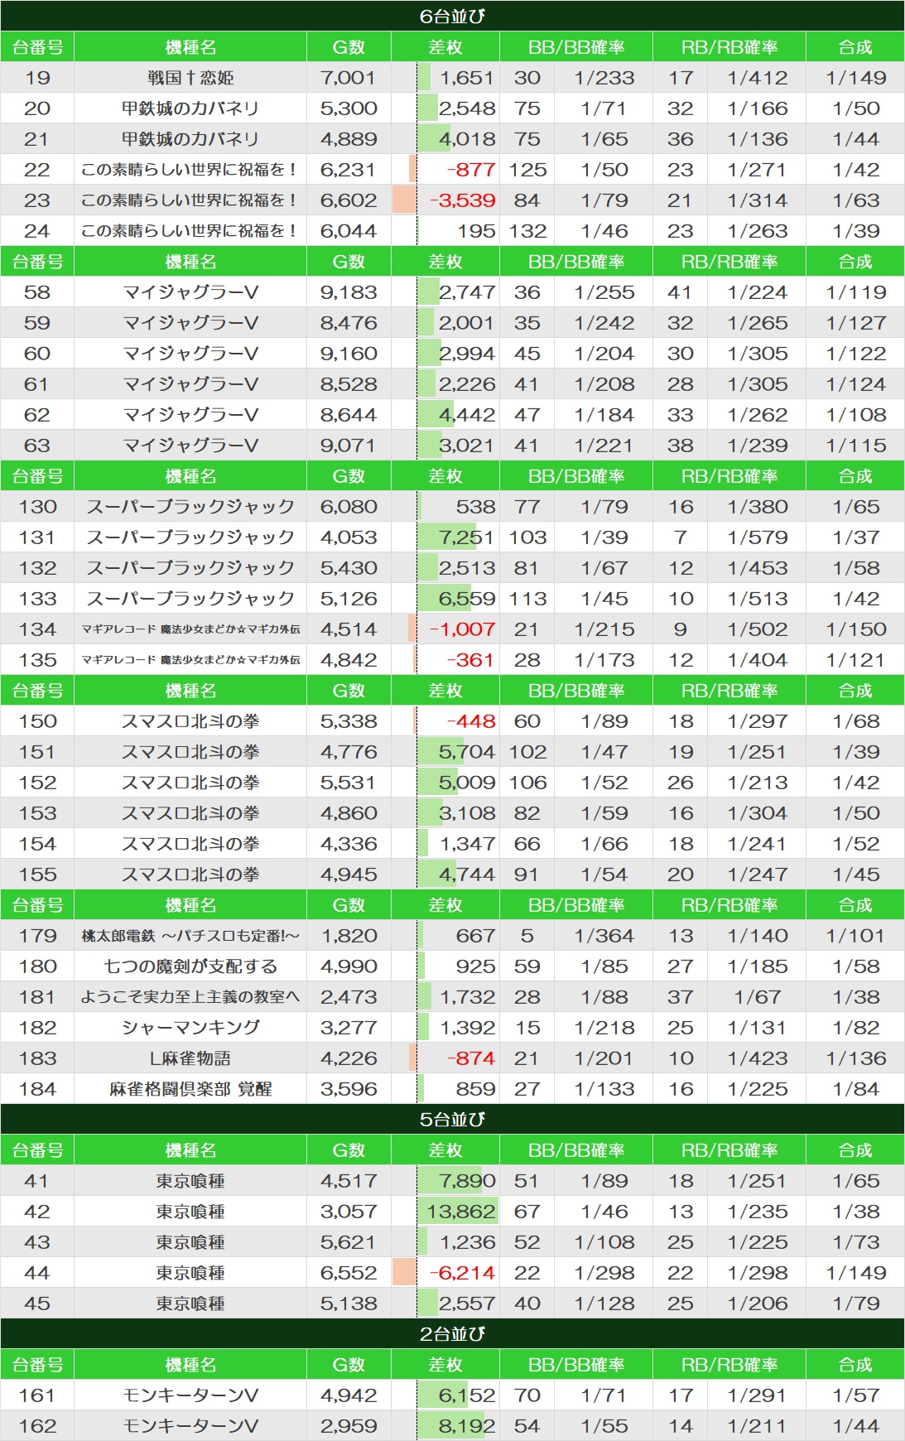This screenshot has height=1441, width=905.
Task: Select the machine name '戦国†恋姫'
Action: 190,78
